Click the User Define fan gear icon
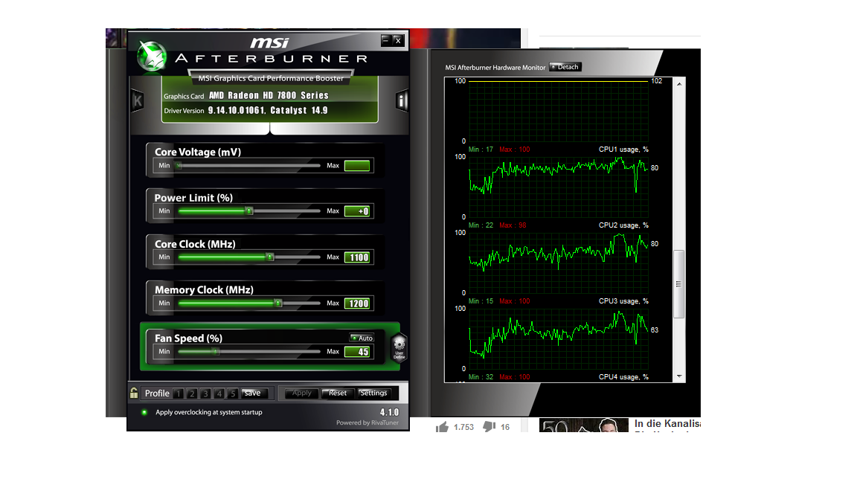 point(399,347)
